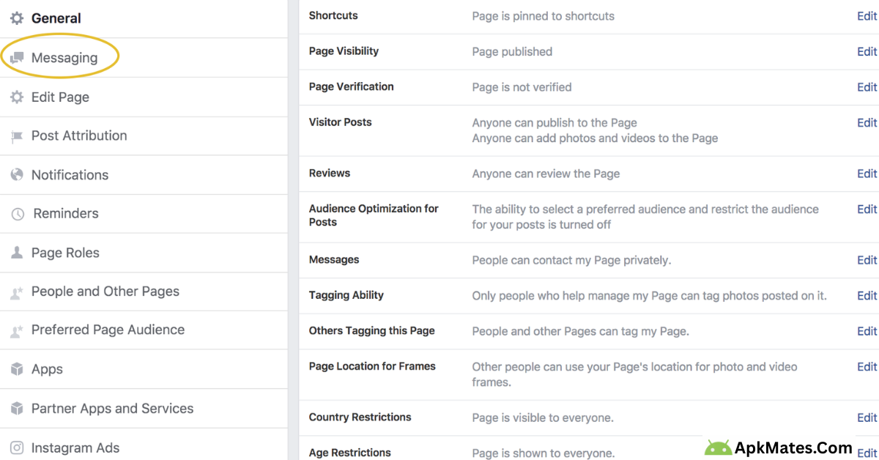This screenshot has width=879, height=460.
Task: Edit the Page Visibility setting
Action: click(867, 51)
